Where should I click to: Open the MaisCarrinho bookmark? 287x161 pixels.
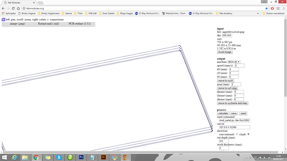click(174, 13)
